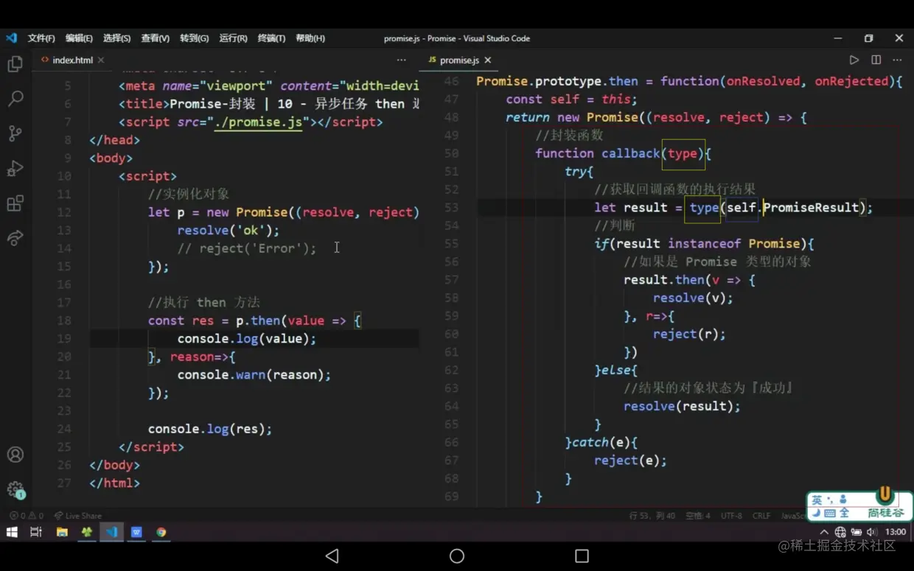914x571 pixels.
Task: Open Windows Start menu
Action: [12, 532]
